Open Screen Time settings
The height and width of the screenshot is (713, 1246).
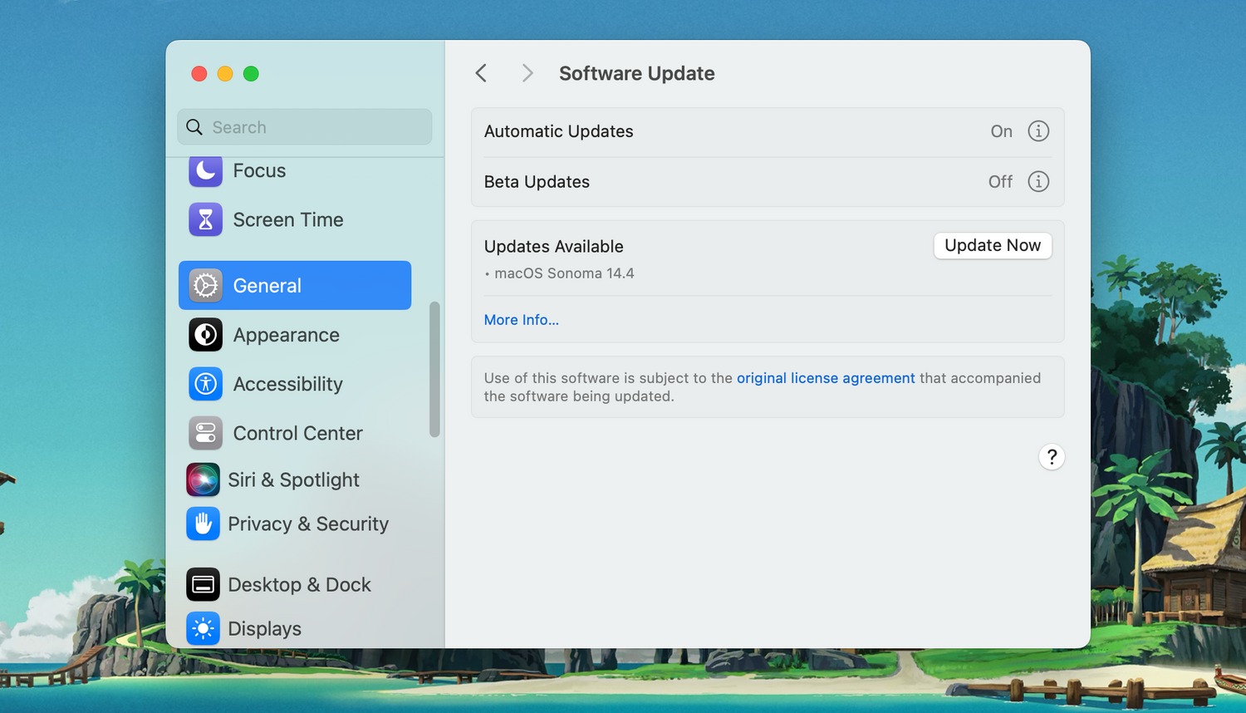[288, 219]
